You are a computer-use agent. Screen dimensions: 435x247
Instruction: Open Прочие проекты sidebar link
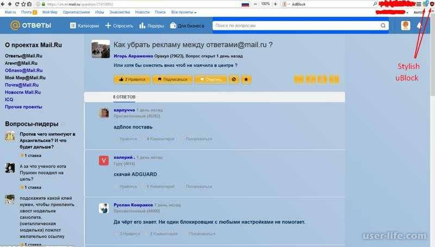23,107
